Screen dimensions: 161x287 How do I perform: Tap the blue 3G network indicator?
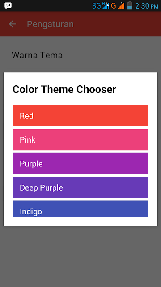tap(97, 6)
